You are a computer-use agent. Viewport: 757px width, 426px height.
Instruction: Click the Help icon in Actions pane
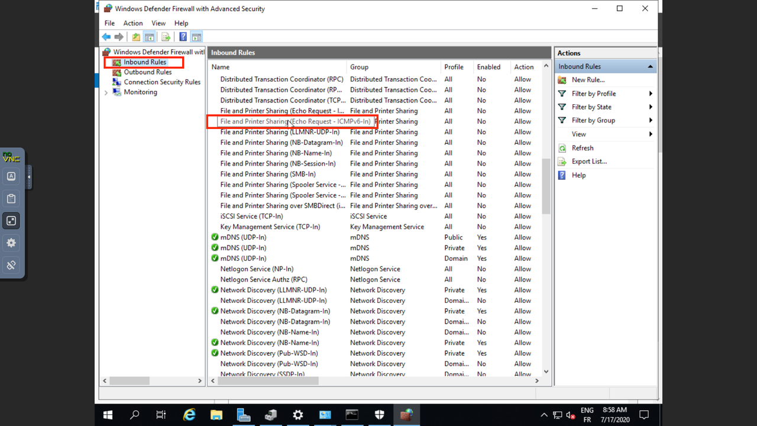coord(562,175)
